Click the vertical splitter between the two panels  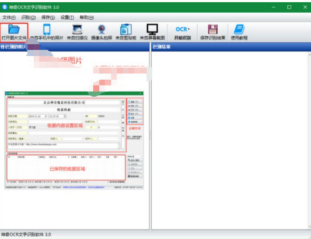click(x=150, y=136)
